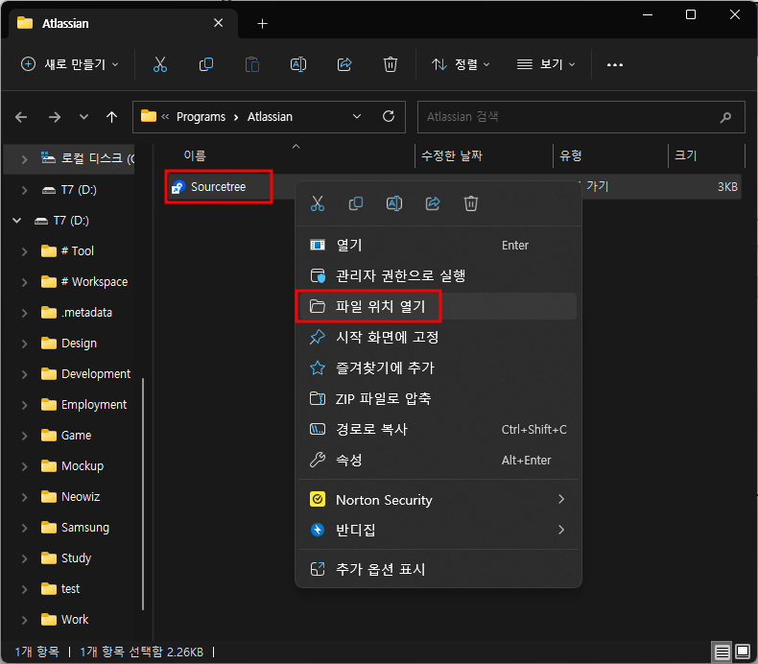Open the Norton Security submenu
Image resolution: width=758 pixels, height=664 pixels.
(438, 500)
